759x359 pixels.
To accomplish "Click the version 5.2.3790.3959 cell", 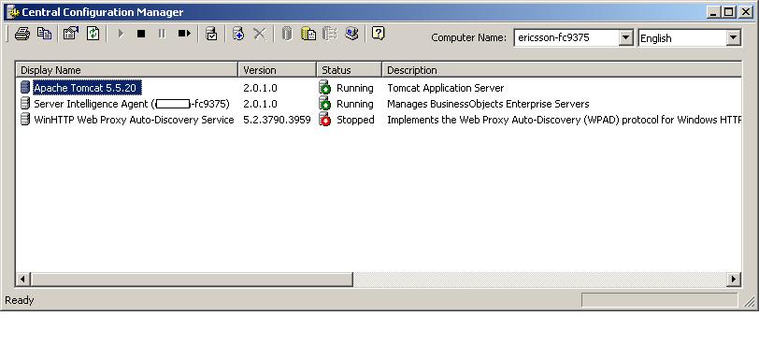I will point(277,120).
